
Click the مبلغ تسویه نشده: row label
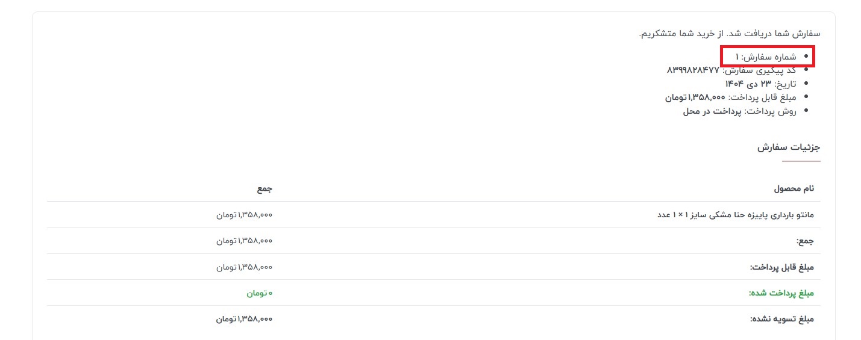[x=782, y=318]
